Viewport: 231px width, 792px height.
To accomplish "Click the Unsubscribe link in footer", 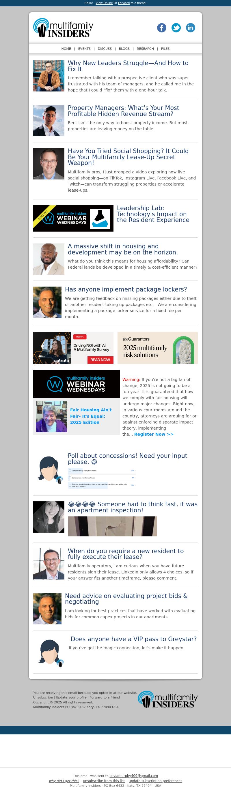I will tap(43, 697).
